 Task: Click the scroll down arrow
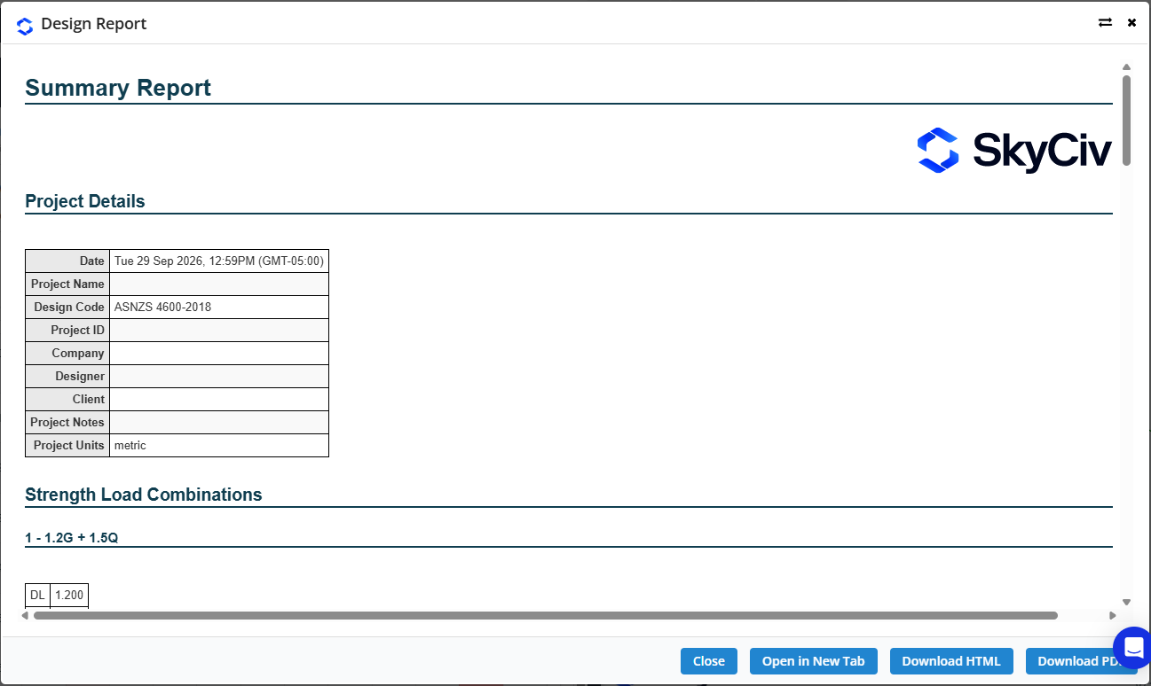[x=1126, y=602]
